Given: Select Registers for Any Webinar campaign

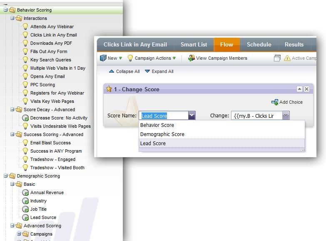Looking at the screenshot, I should tap(57, 93).
